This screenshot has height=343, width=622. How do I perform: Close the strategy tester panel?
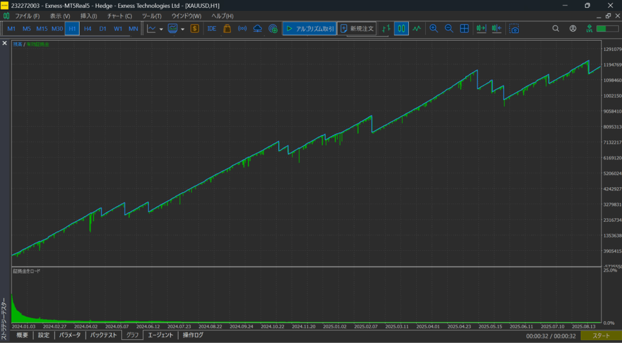coord(5,44)
